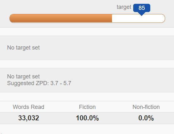Viewport: 174px width, 134px height.
Task: Click the blue 85 target marker bubble
Action: pyautogui.click(x=142, y=8)
